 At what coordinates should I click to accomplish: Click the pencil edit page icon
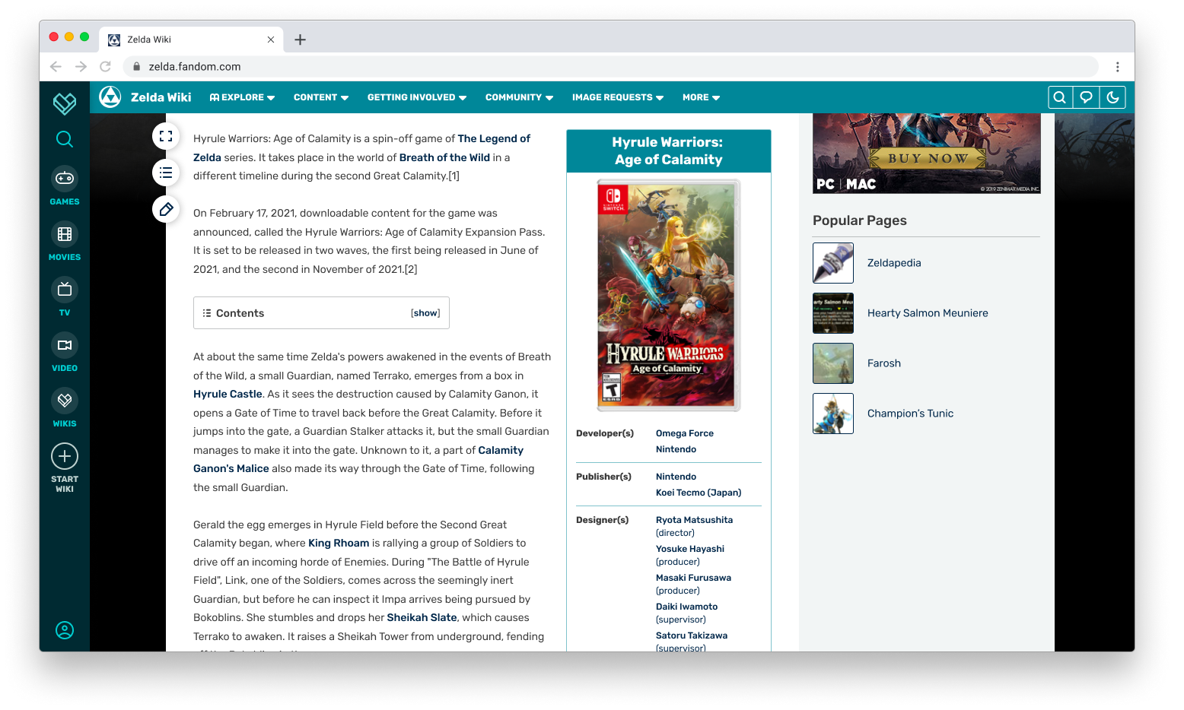pos(166,209)
